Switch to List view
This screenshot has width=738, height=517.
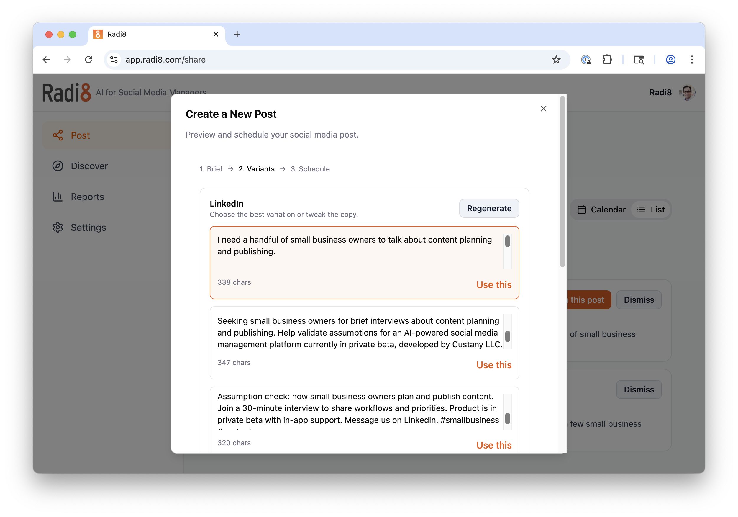click(x=651, y=209)
